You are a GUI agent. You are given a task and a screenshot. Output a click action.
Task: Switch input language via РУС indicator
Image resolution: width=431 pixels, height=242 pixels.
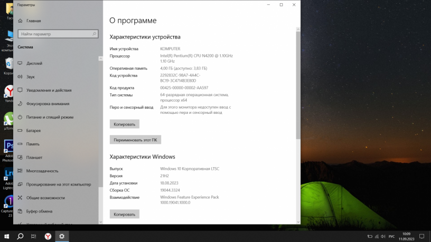coord(392,237)
